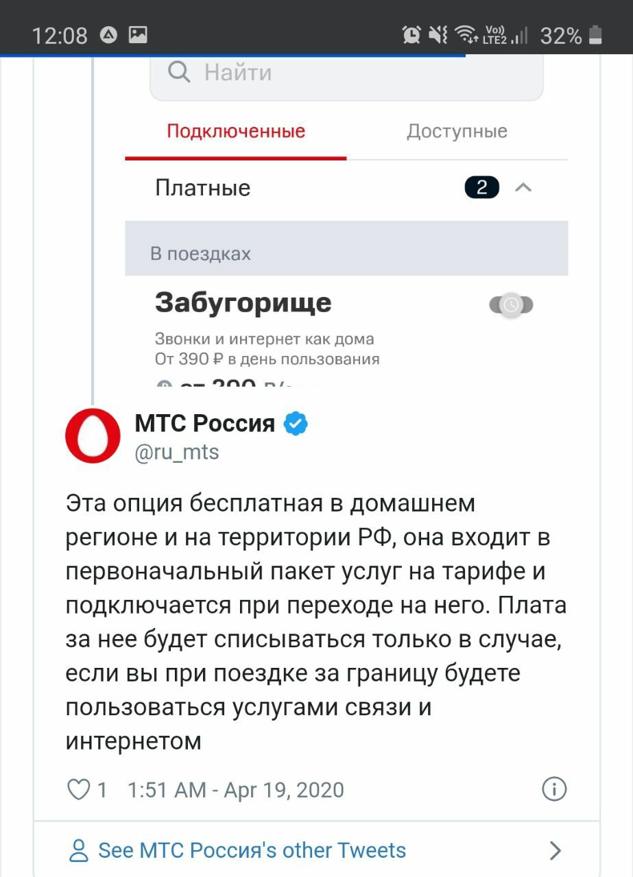Like the tweet with heart icon
This screenshot has width=633, height=877.
(79, 790)
